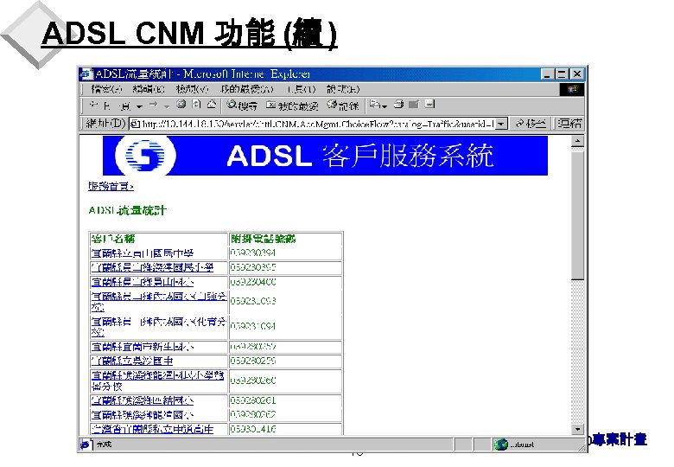This screenshot has width=674, height=467.
Task: Click the vertical scrollbar thumb
Action: point(577,215)
